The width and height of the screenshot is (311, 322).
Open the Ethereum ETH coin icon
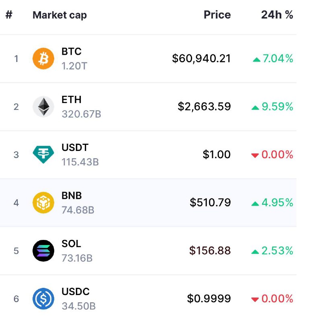click(43, 107)
